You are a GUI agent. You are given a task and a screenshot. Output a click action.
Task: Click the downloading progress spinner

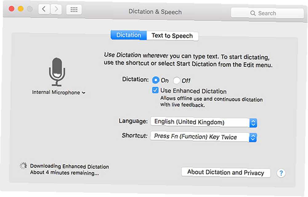(23, 166)
